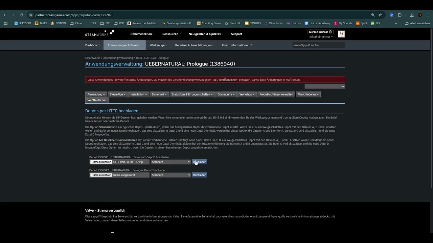Click the Support link in header
433x243 pixels.
pos(236,34)
